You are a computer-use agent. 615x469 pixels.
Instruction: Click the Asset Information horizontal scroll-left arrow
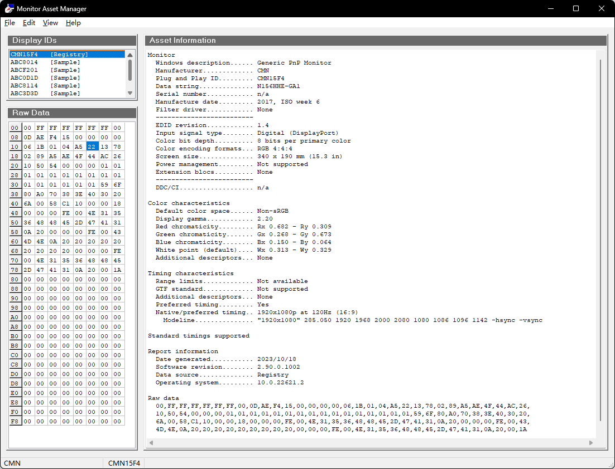151,443
